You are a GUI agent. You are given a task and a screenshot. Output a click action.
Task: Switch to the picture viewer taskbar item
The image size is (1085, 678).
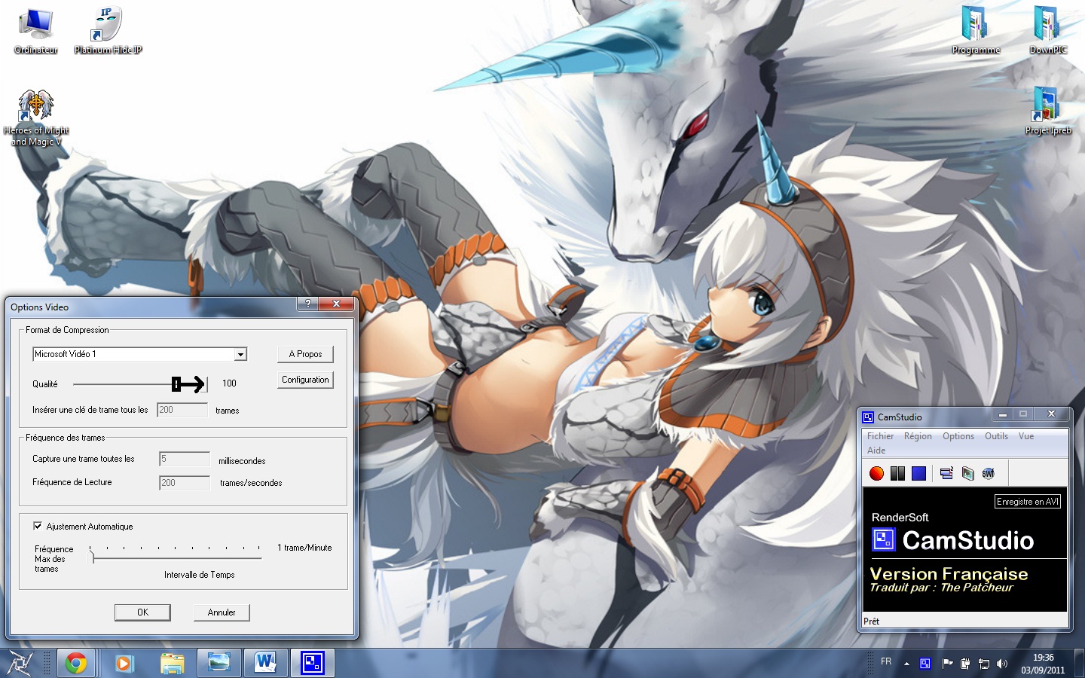click(x=219, y=663)
